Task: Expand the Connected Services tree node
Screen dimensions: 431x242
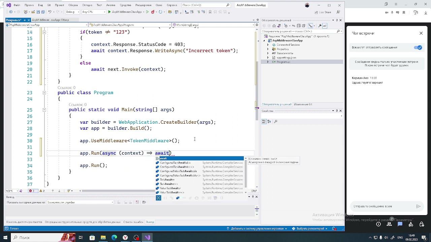Action: coord(268,45)
